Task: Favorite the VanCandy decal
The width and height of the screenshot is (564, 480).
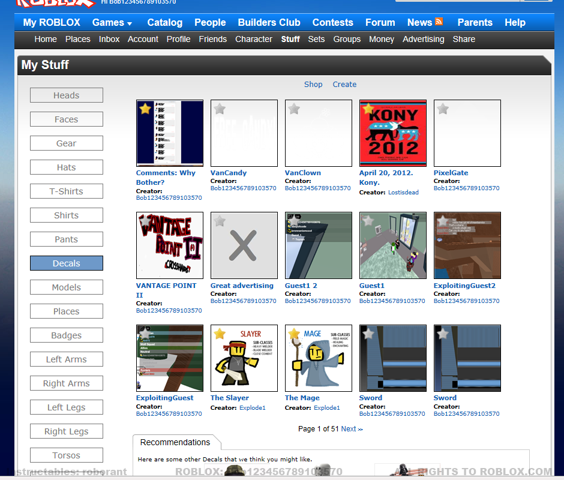Action: 219,109
